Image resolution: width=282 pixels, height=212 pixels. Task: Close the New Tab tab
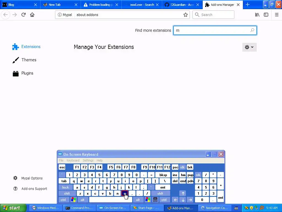pos(76,5)
